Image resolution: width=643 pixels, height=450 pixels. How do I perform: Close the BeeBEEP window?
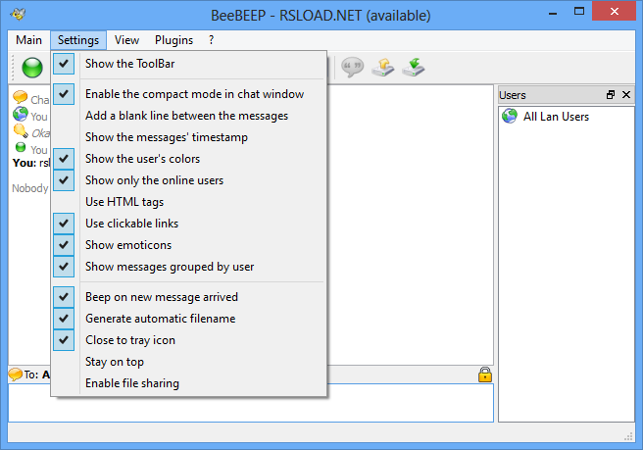click(x=614, y=12)
